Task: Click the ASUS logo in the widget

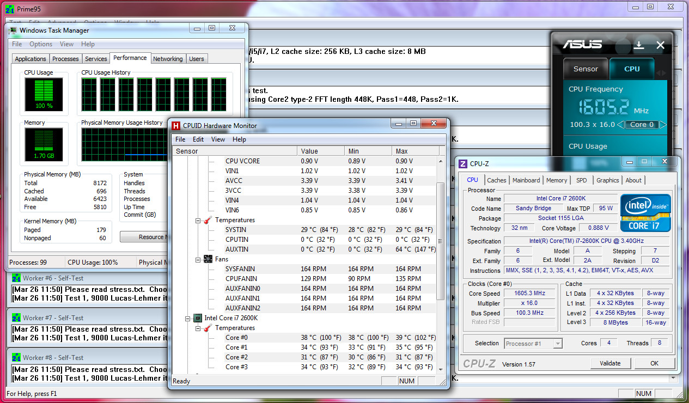Action: (582, 45)
